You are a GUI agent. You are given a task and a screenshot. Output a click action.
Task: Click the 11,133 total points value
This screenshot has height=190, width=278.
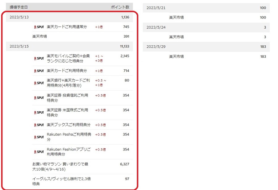tap(125, 46)
